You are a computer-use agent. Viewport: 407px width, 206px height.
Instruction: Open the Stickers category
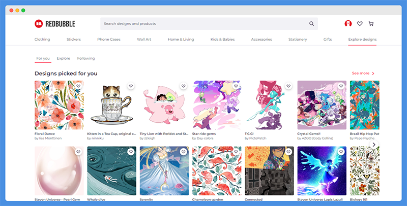click(x=74, y=40)
